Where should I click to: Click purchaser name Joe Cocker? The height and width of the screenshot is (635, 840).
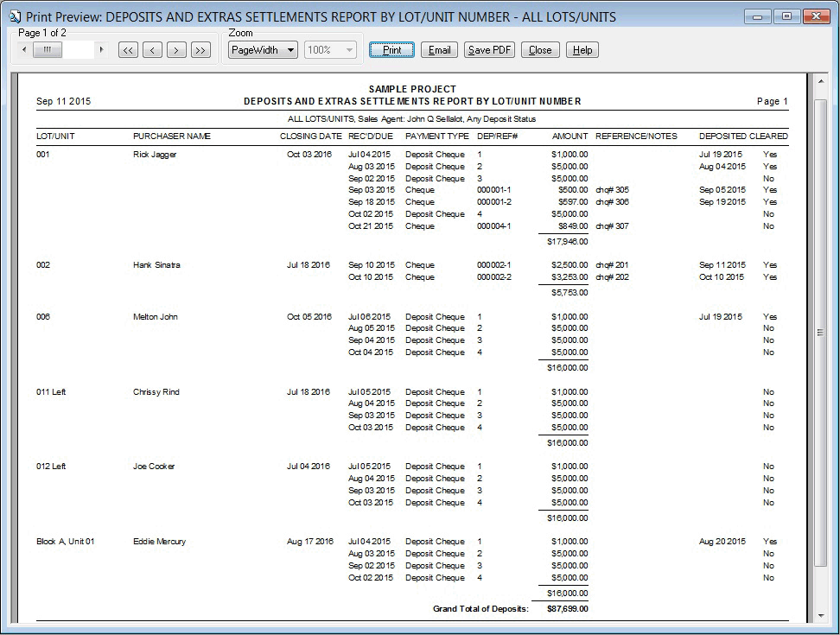click(x=154, y=467)
